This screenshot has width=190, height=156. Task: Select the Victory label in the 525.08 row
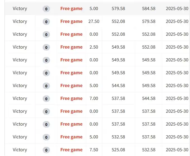(x=20, y=150)
